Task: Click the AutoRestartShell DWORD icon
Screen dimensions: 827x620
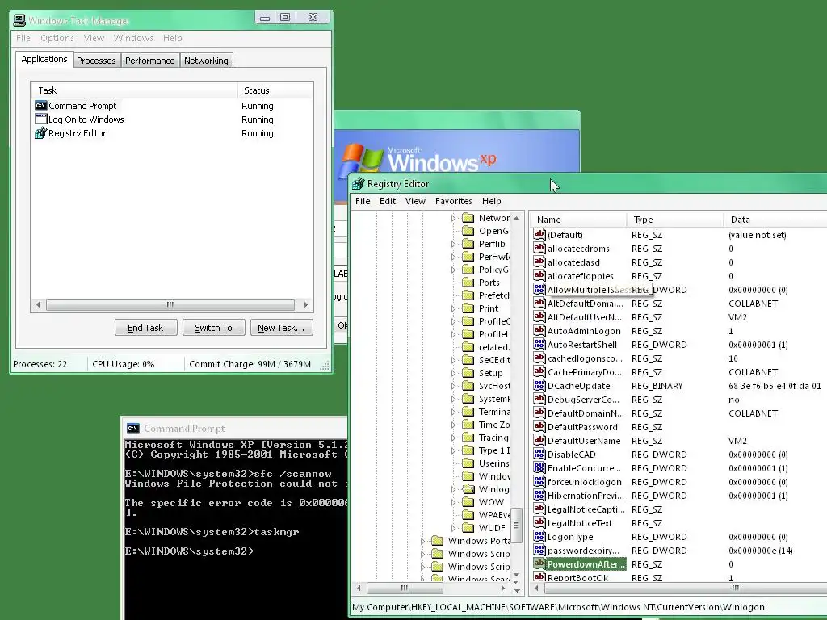Action: [539, 344]
